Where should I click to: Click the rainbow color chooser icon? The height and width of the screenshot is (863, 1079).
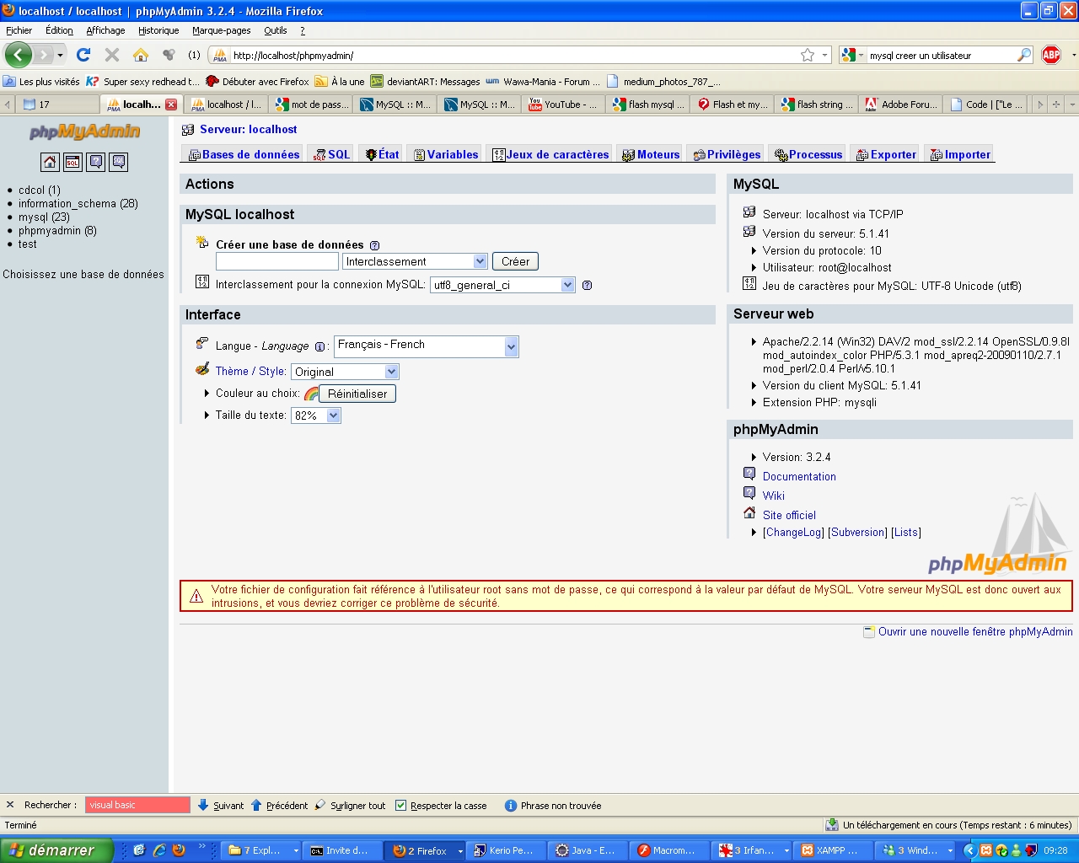(x=311, y=394)
